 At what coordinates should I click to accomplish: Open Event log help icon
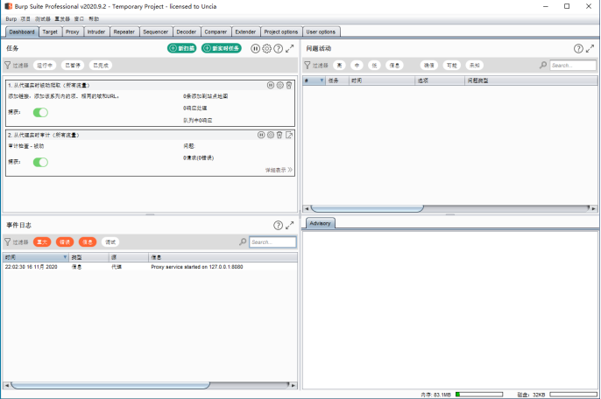[279, 226]
